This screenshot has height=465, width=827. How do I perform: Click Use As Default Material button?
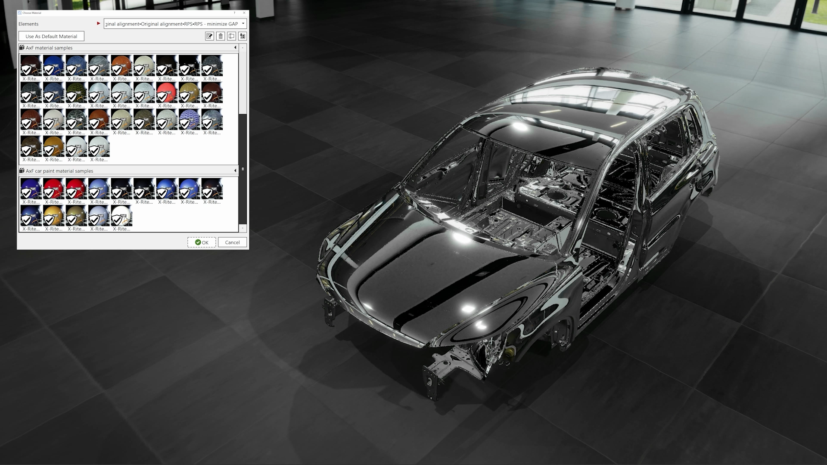pyautogui.click(x=51, y=36)
